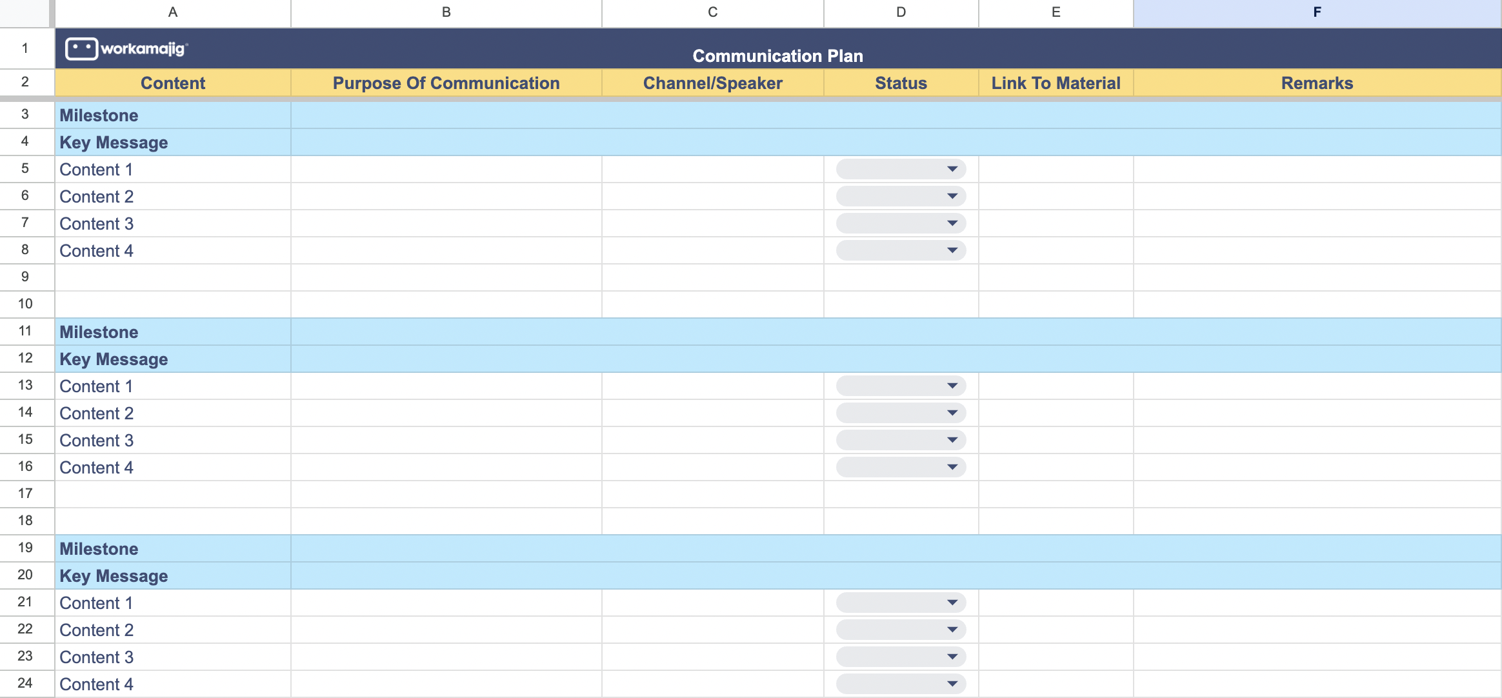Select the Link To Material header cell

pos(1056,83)
